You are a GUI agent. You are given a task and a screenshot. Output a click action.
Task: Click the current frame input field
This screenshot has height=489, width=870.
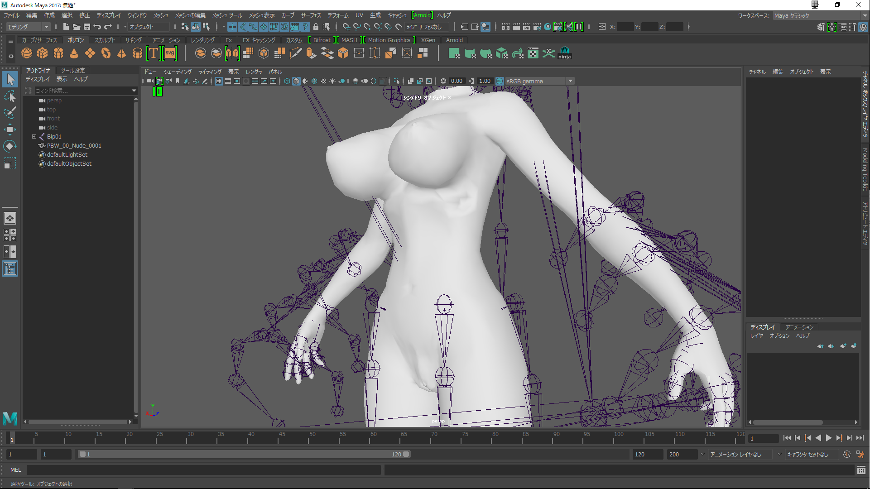pos(764,438)
